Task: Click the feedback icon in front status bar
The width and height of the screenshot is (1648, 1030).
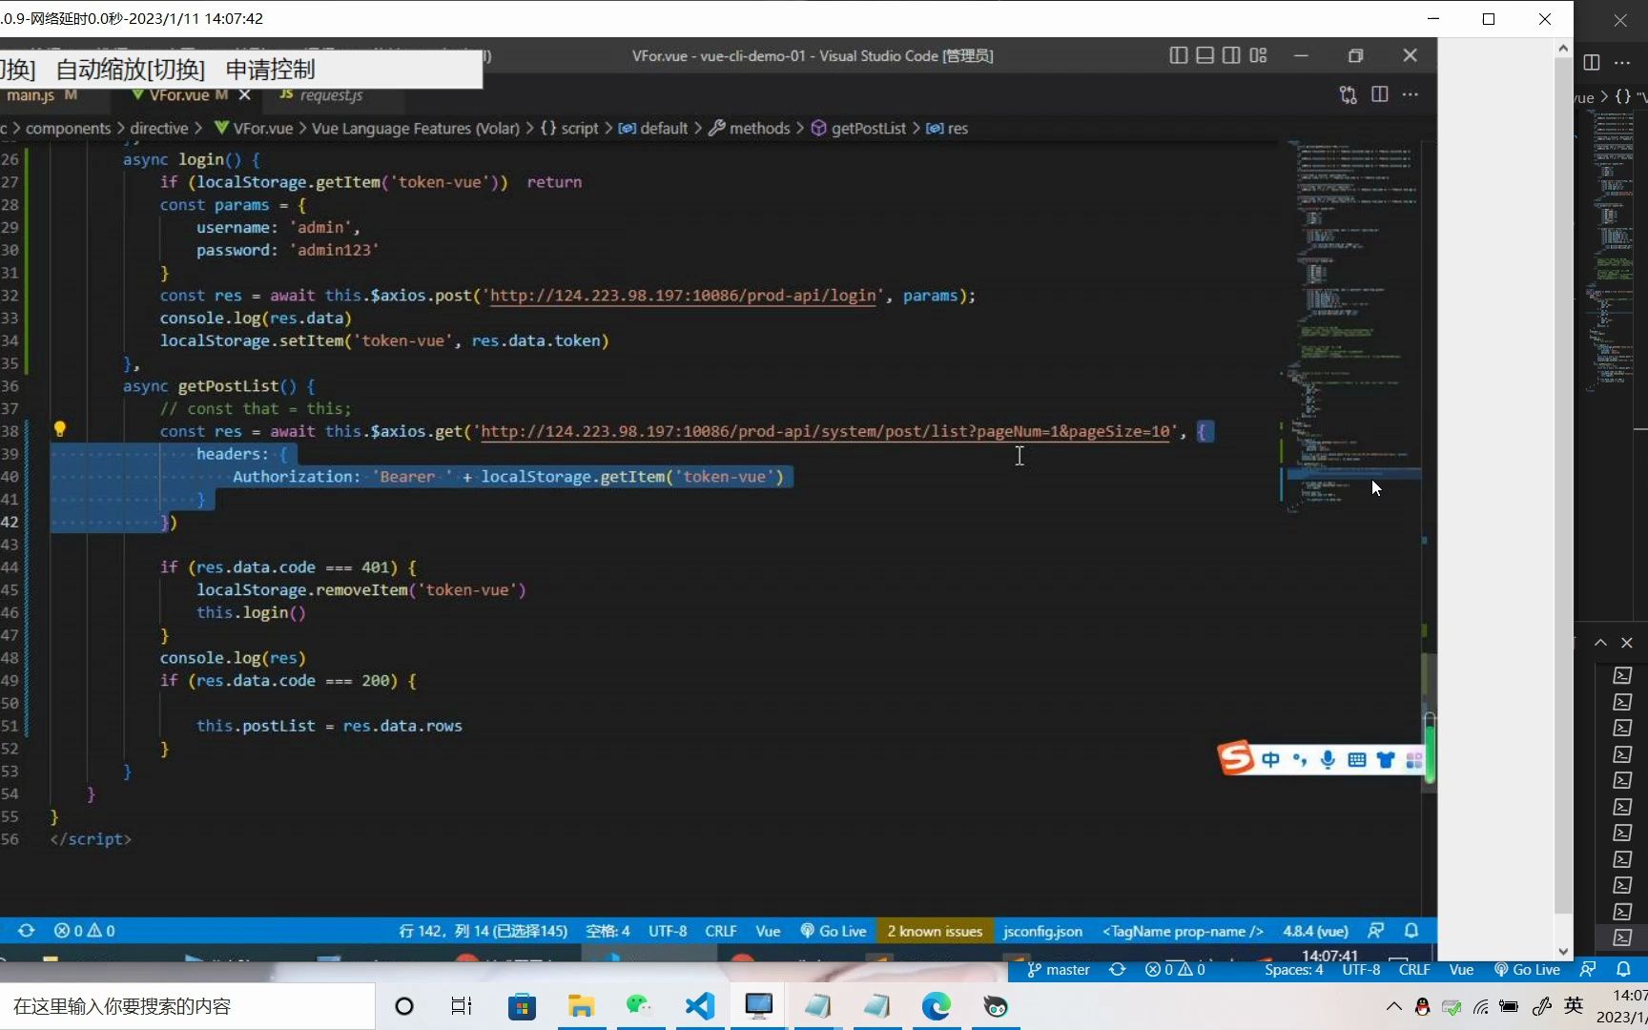Action: (x=1376, y=930)
